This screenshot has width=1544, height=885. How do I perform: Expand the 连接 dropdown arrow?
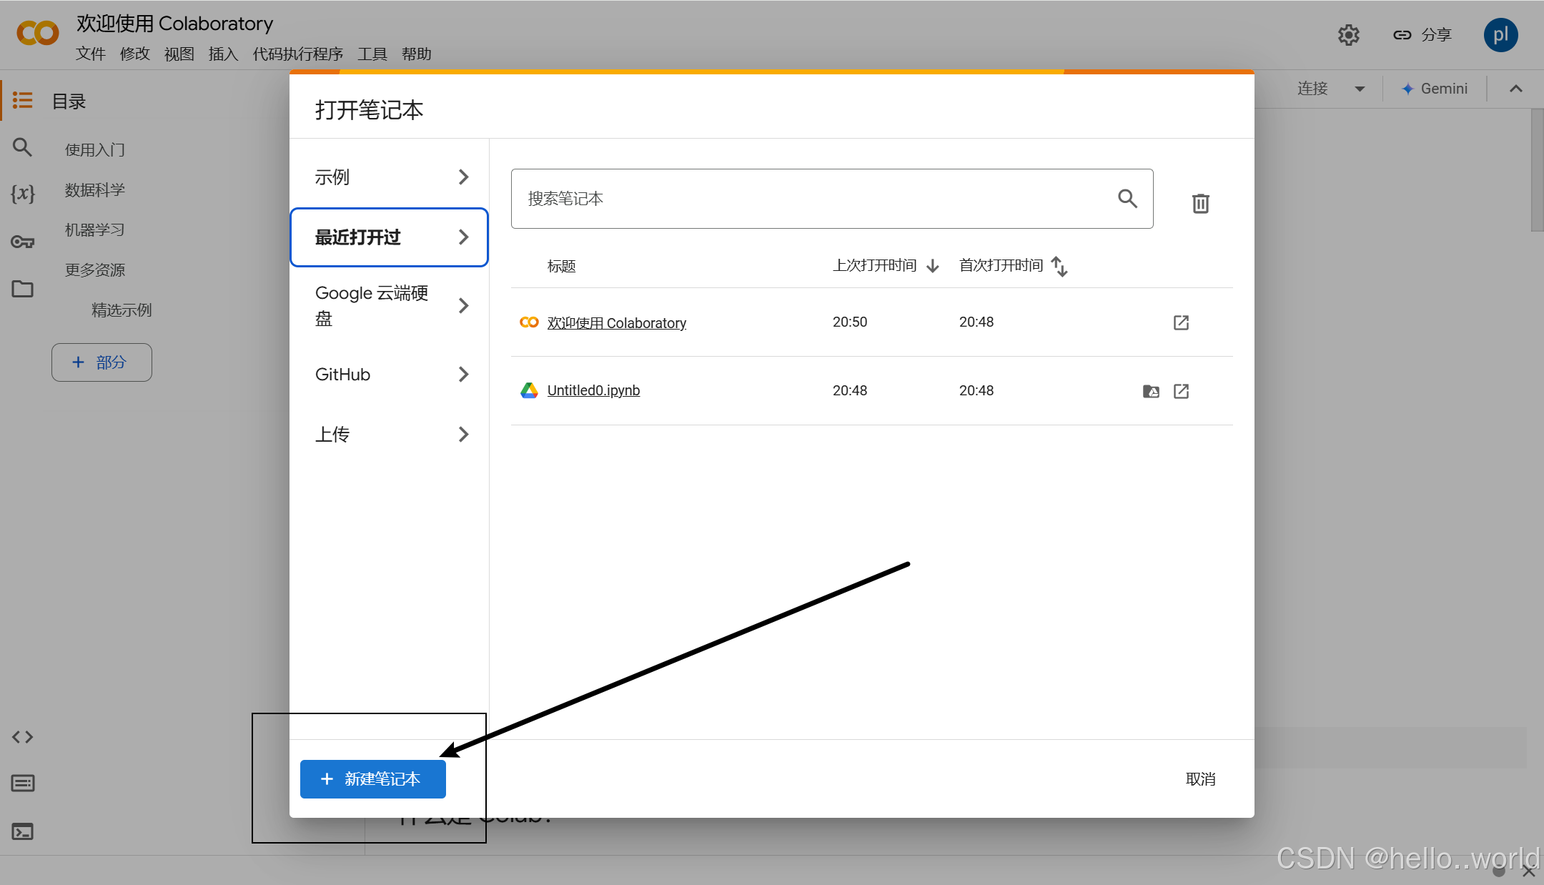coord(1360,89)
